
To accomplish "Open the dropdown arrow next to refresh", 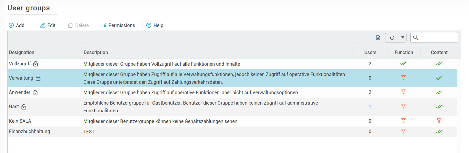I will 403,38.
